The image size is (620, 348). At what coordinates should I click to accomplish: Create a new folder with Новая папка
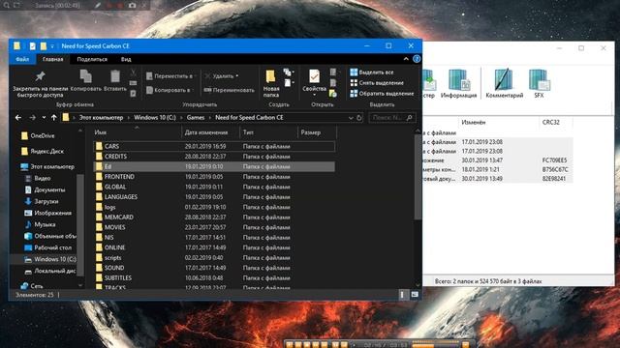tap(271, 84)
